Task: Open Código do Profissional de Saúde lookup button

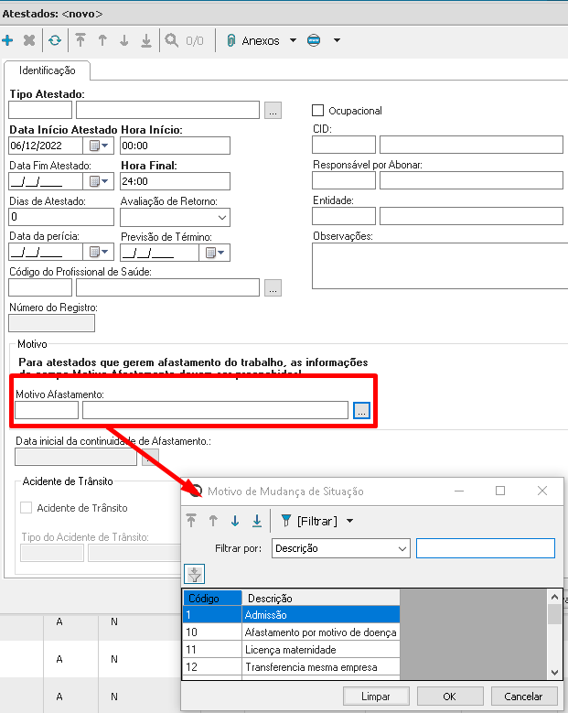Action: point(273,287)
